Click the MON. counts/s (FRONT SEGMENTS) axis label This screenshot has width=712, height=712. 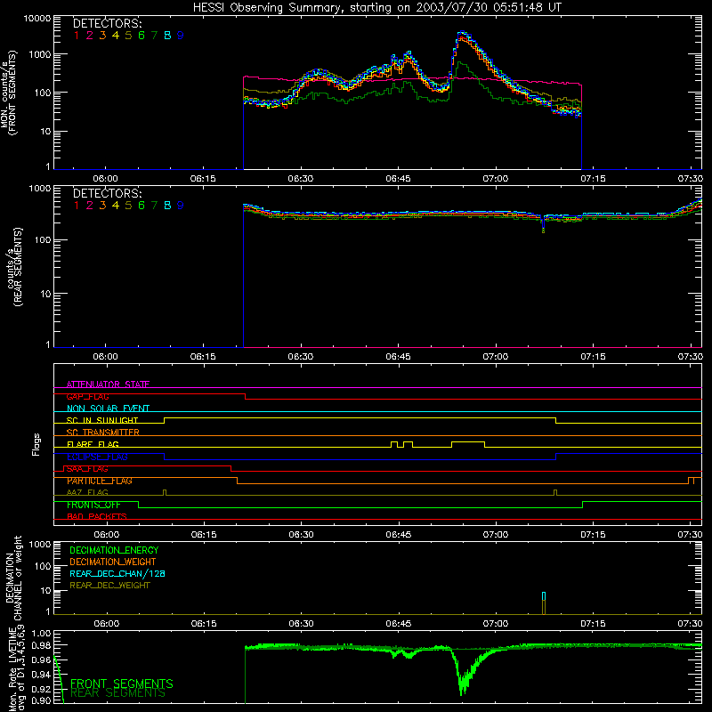tap(9, 93)
